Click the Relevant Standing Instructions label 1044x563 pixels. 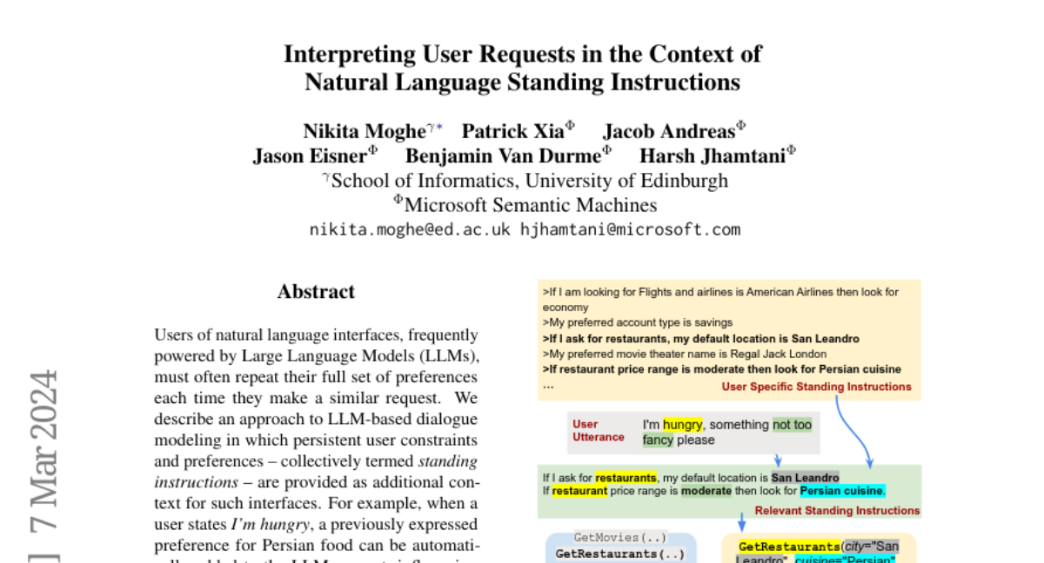pos(837,511)
